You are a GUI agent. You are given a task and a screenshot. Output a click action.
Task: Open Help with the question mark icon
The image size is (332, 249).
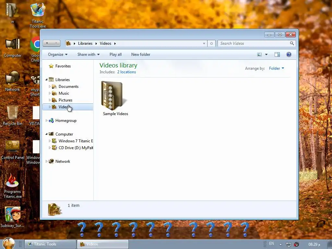pyautogui.click(x=289, y=54)
